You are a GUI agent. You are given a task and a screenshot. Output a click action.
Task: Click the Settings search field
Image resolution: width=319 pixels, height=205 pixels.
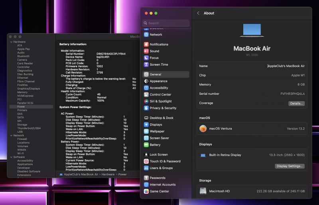pyautogui.click(x=166, y=23)
